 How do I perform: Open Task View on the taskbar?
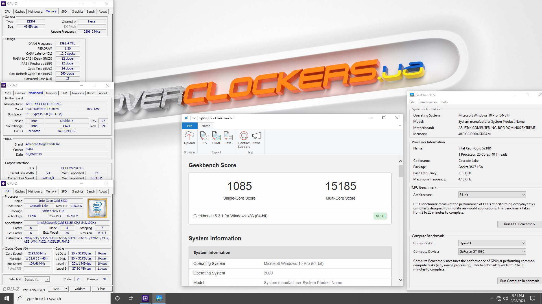(131, 298)
